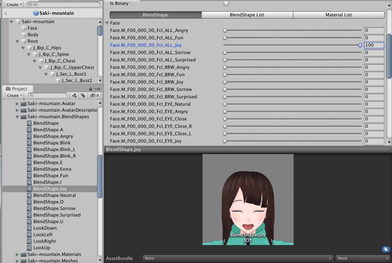The width and height of the screenshot is (392, 263).
Task: Open the AssetBundle name dropdown
Action: 238,258
